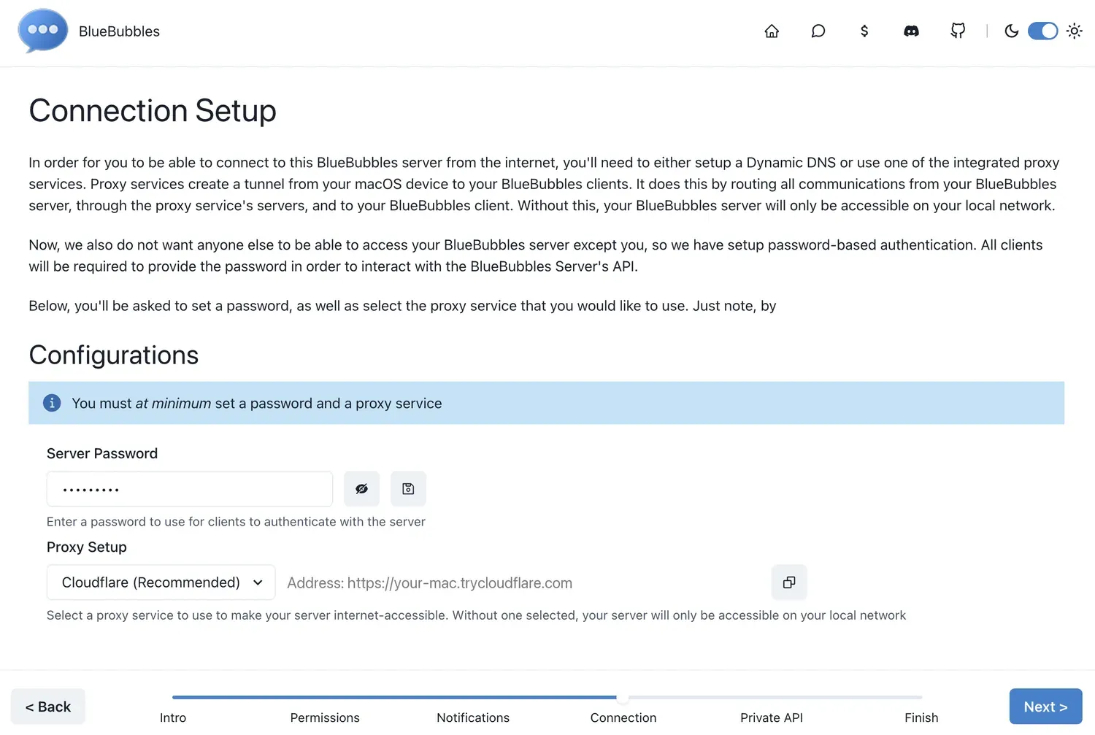Copy the proxy address
Viewport: 1095px width, 735px height.
click(789, 582)
